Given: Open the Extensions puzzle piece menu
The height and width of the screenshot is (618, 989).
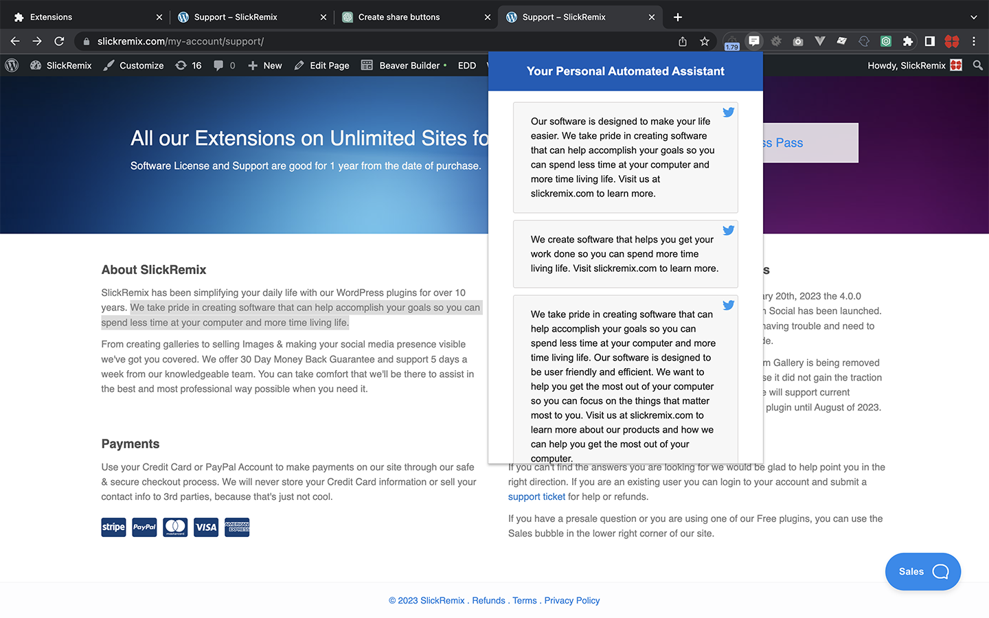Looking at the screenshot, I should click(x=908, y=41).
